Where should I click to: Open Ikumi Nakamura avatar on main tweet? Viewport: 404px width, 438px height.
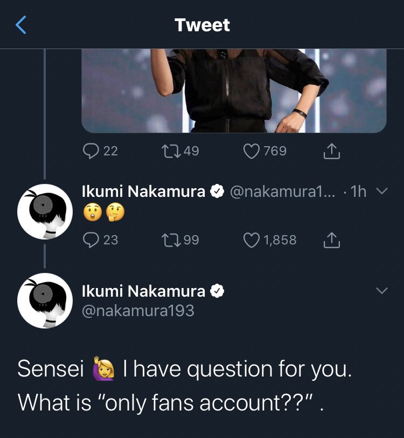pos(45,300)
